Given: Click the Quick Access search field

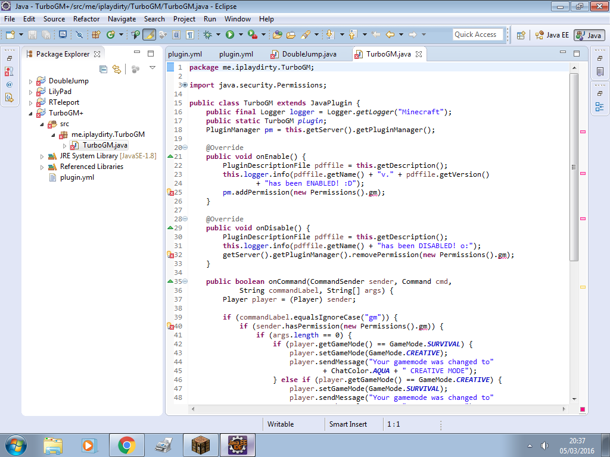Looking at the screenshot, I should [478, 35].
